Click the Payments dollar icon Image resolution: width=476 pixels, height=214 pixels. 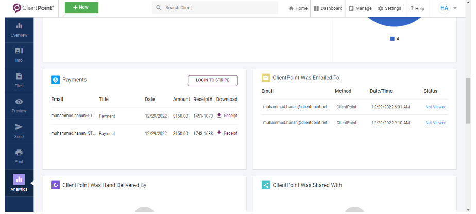(x=55, y=80)
